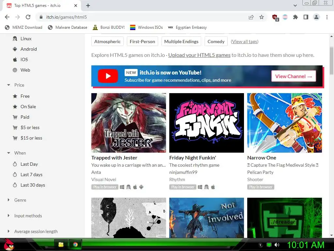This screenshot has height=251, width=334.
Task: Filter games from Last 7 days
Action: click(x=28, y=175)
